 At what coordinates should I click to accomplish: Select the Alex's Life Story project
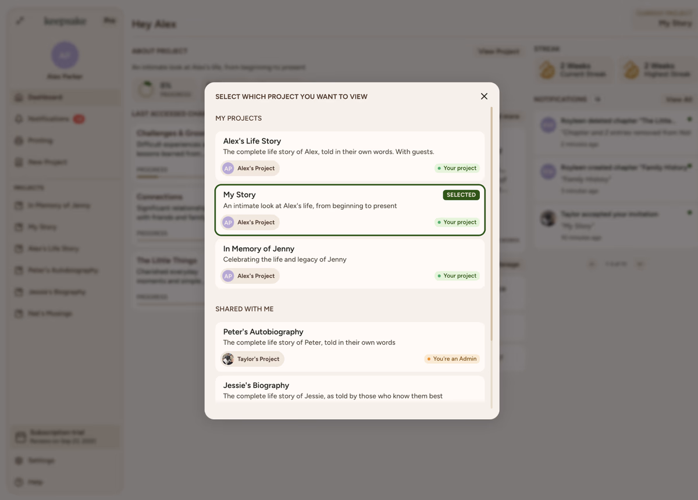(x=349, y=146)
